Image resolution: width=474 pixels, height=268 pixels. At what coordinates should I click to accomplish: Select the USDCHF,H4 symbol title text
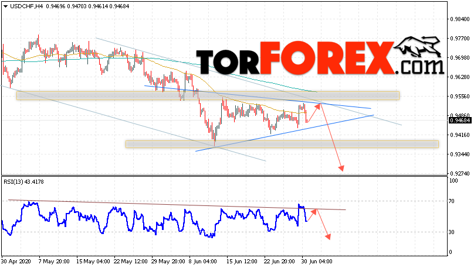point(27,6)
